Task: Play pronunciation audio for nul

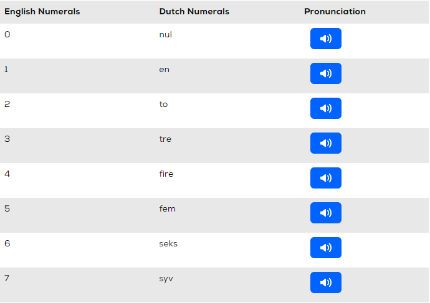Action: click(x=326, y=39)
